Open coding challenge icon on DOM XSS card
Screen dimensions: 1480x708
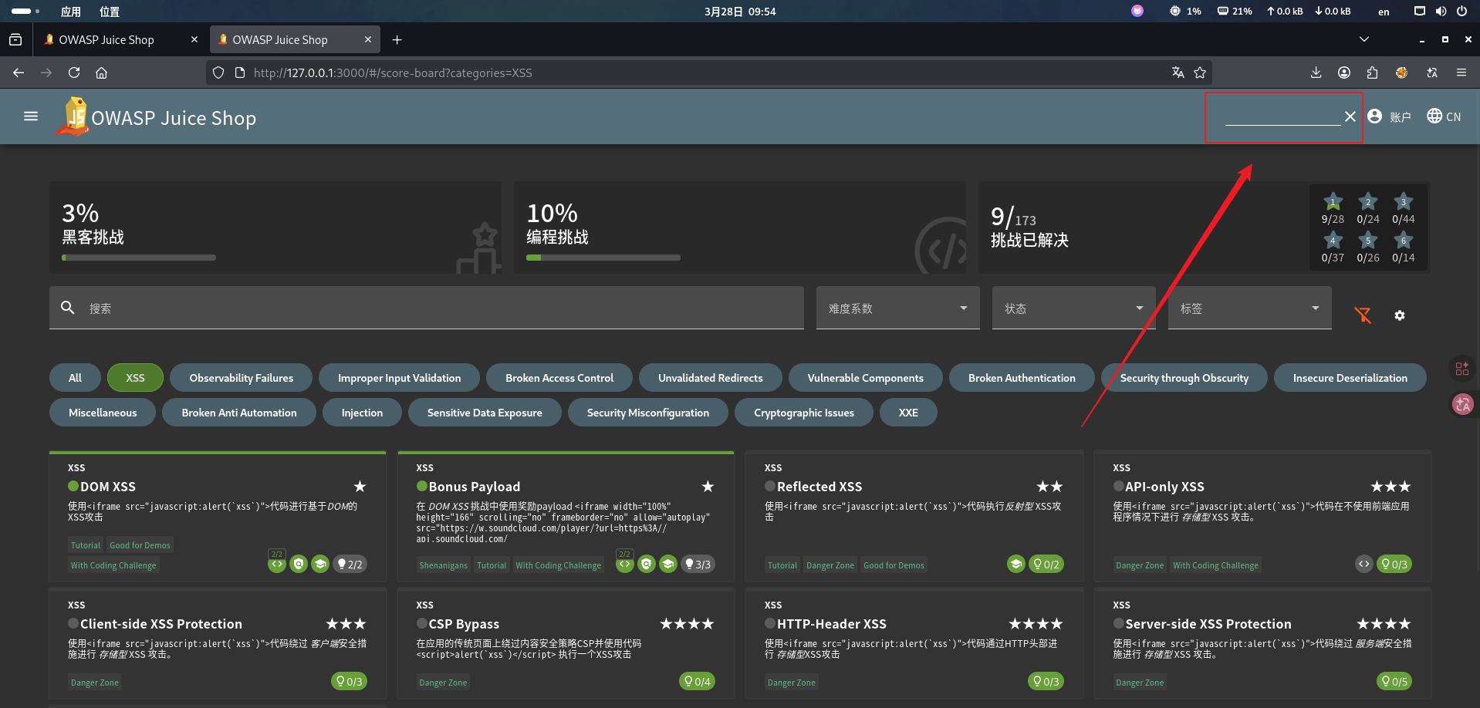(277, 564)
